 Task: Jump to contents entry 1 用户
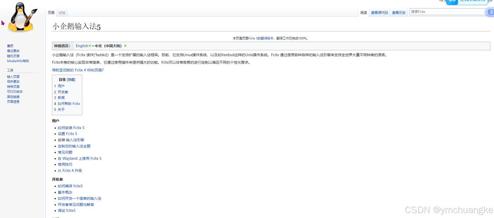[59, 86]
